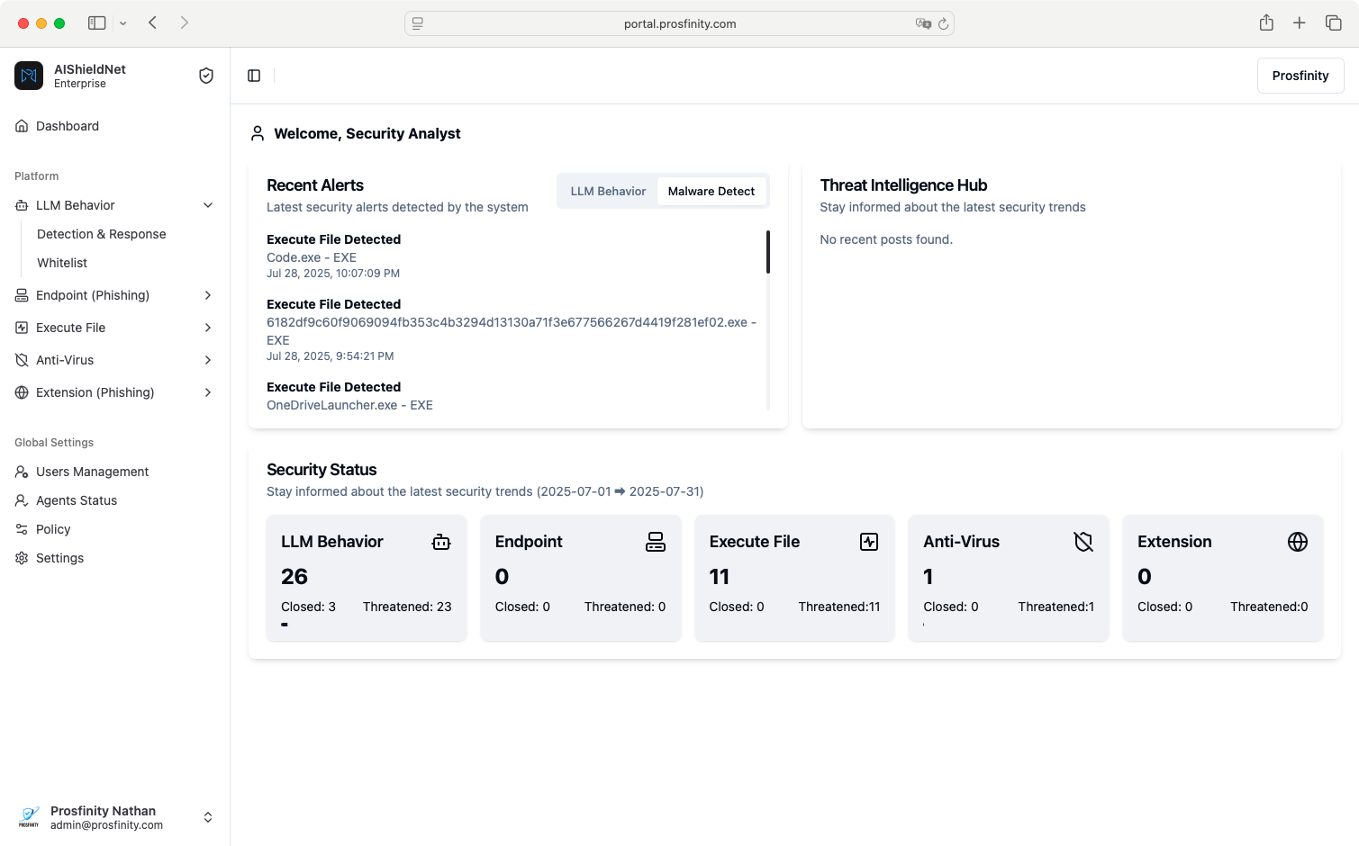1359x846 pixels.
Task: Click the Endpoint server icon on status card
Action: [655, 541]
